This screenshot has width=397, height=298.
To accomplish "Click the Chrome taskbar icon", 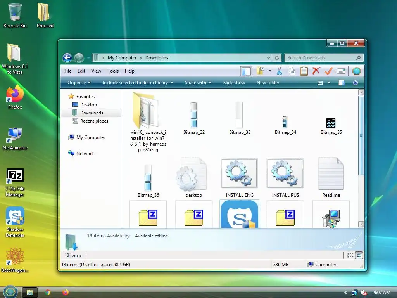I will (48, 293).
